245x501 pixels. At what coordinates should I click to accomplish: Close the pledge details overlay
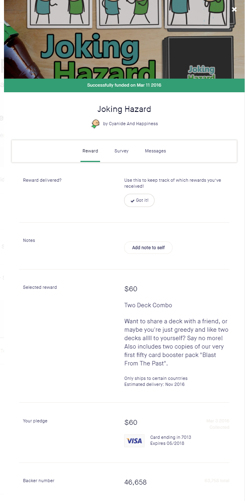(x=234, y=10)
